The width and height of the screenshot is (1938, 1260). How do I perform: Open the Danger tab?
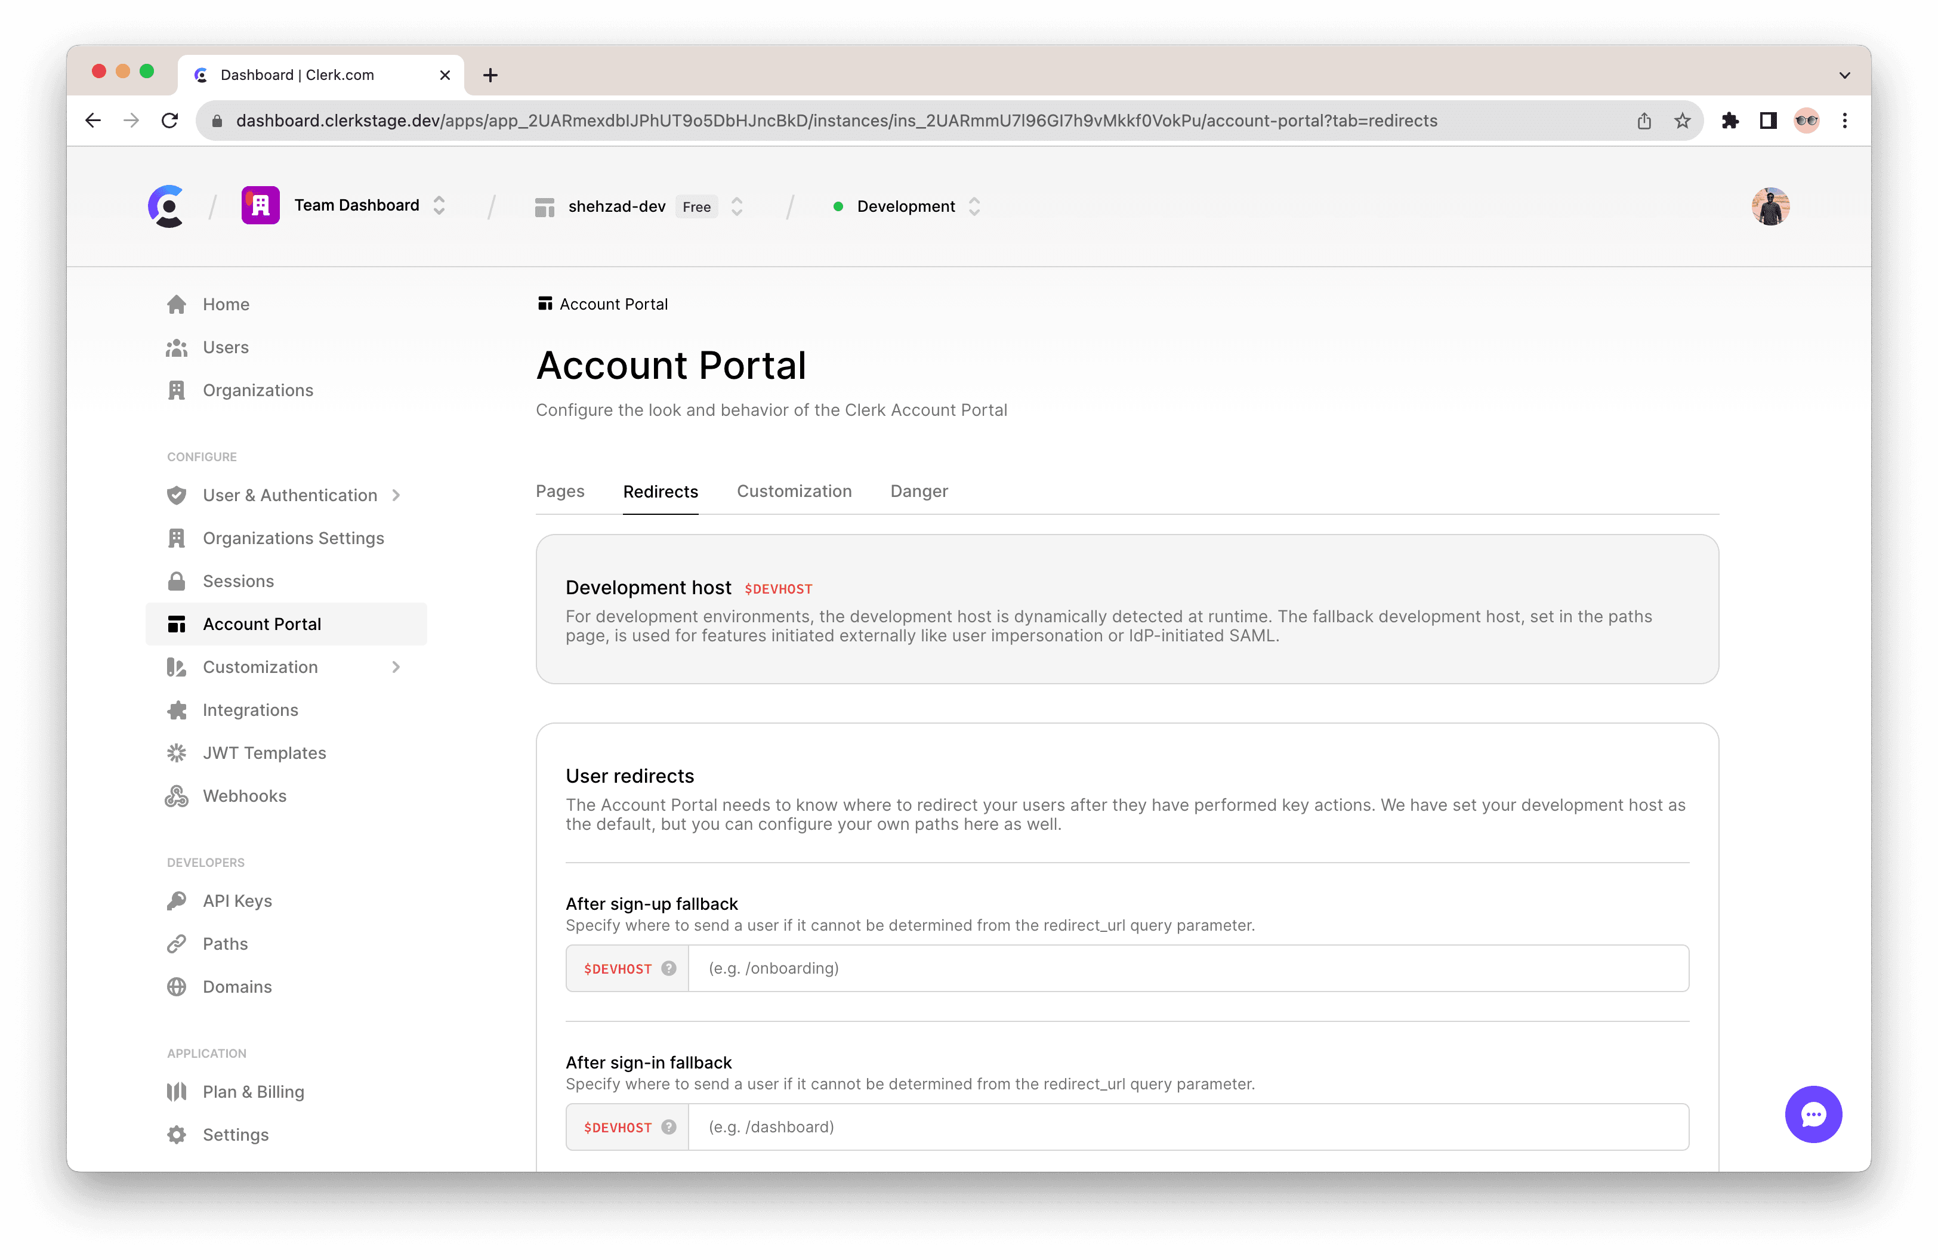pyautogui.click(x=918, y=491)
